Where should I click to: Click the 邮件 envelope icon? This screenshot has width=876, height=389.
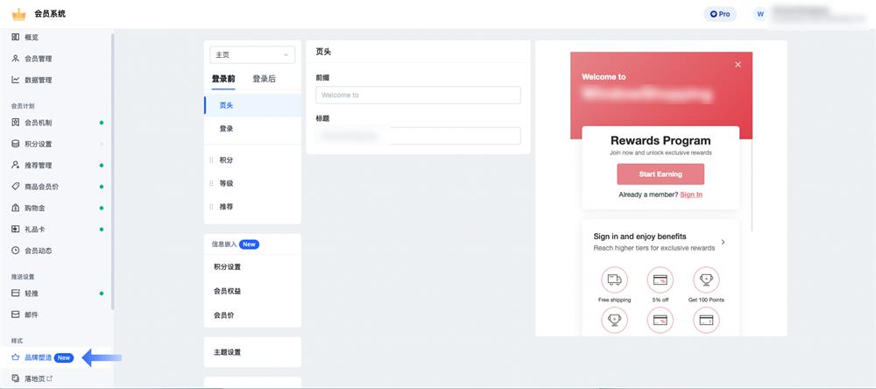(x=16, y=315)
